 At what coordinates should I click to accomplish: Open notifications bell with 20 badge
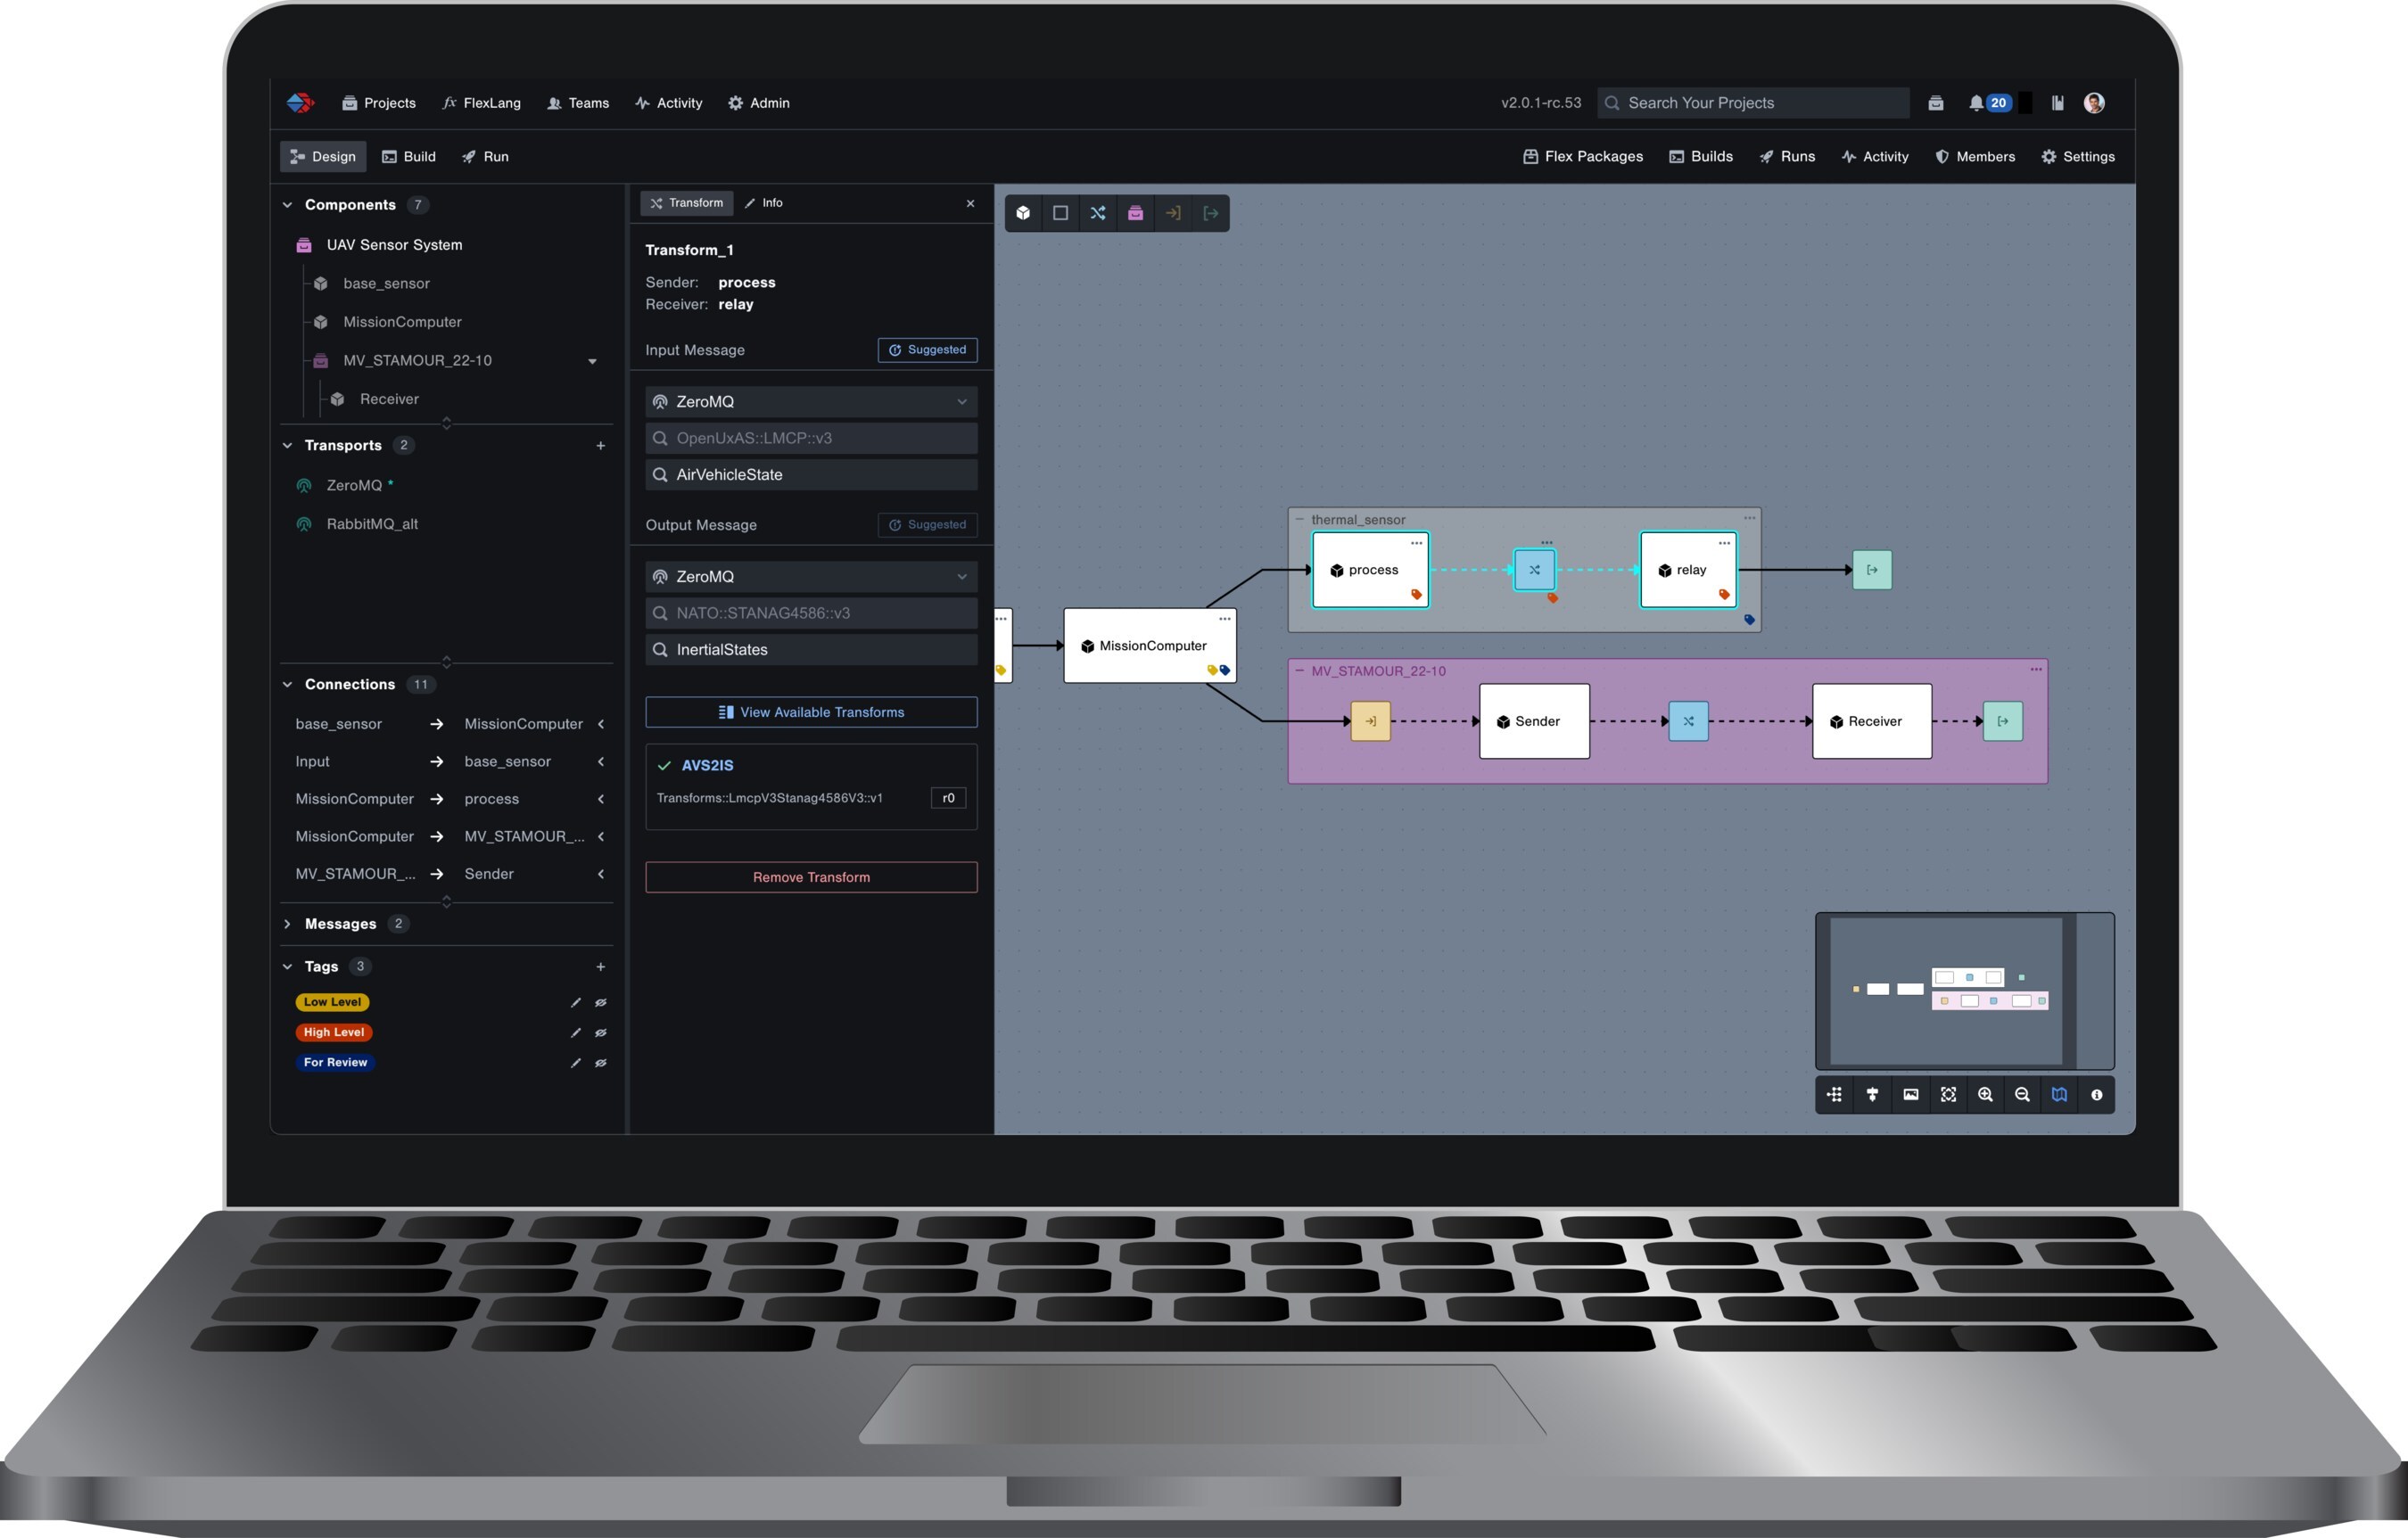click(1977, 103)
